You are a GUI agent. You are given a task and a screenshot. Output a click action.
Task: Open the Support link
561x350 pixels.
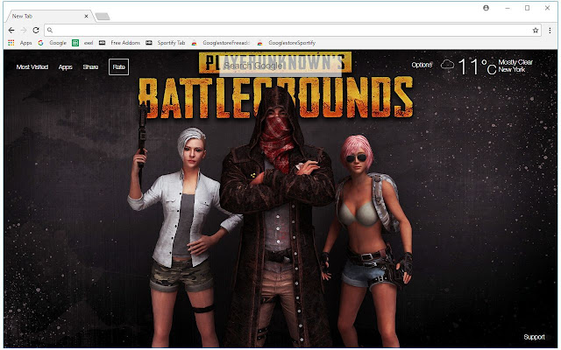pyautogui.click(x=534, y=337)
